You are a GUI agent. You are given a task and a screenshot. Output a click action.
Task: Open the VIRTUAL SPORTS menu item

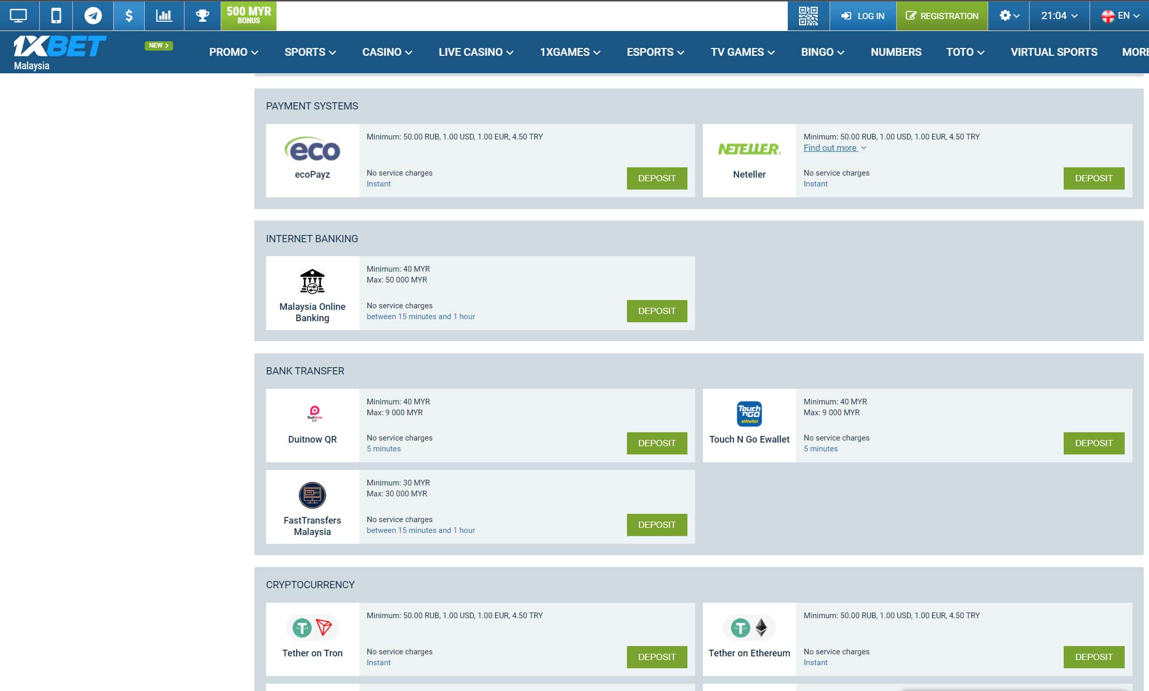click(1054, 52)
